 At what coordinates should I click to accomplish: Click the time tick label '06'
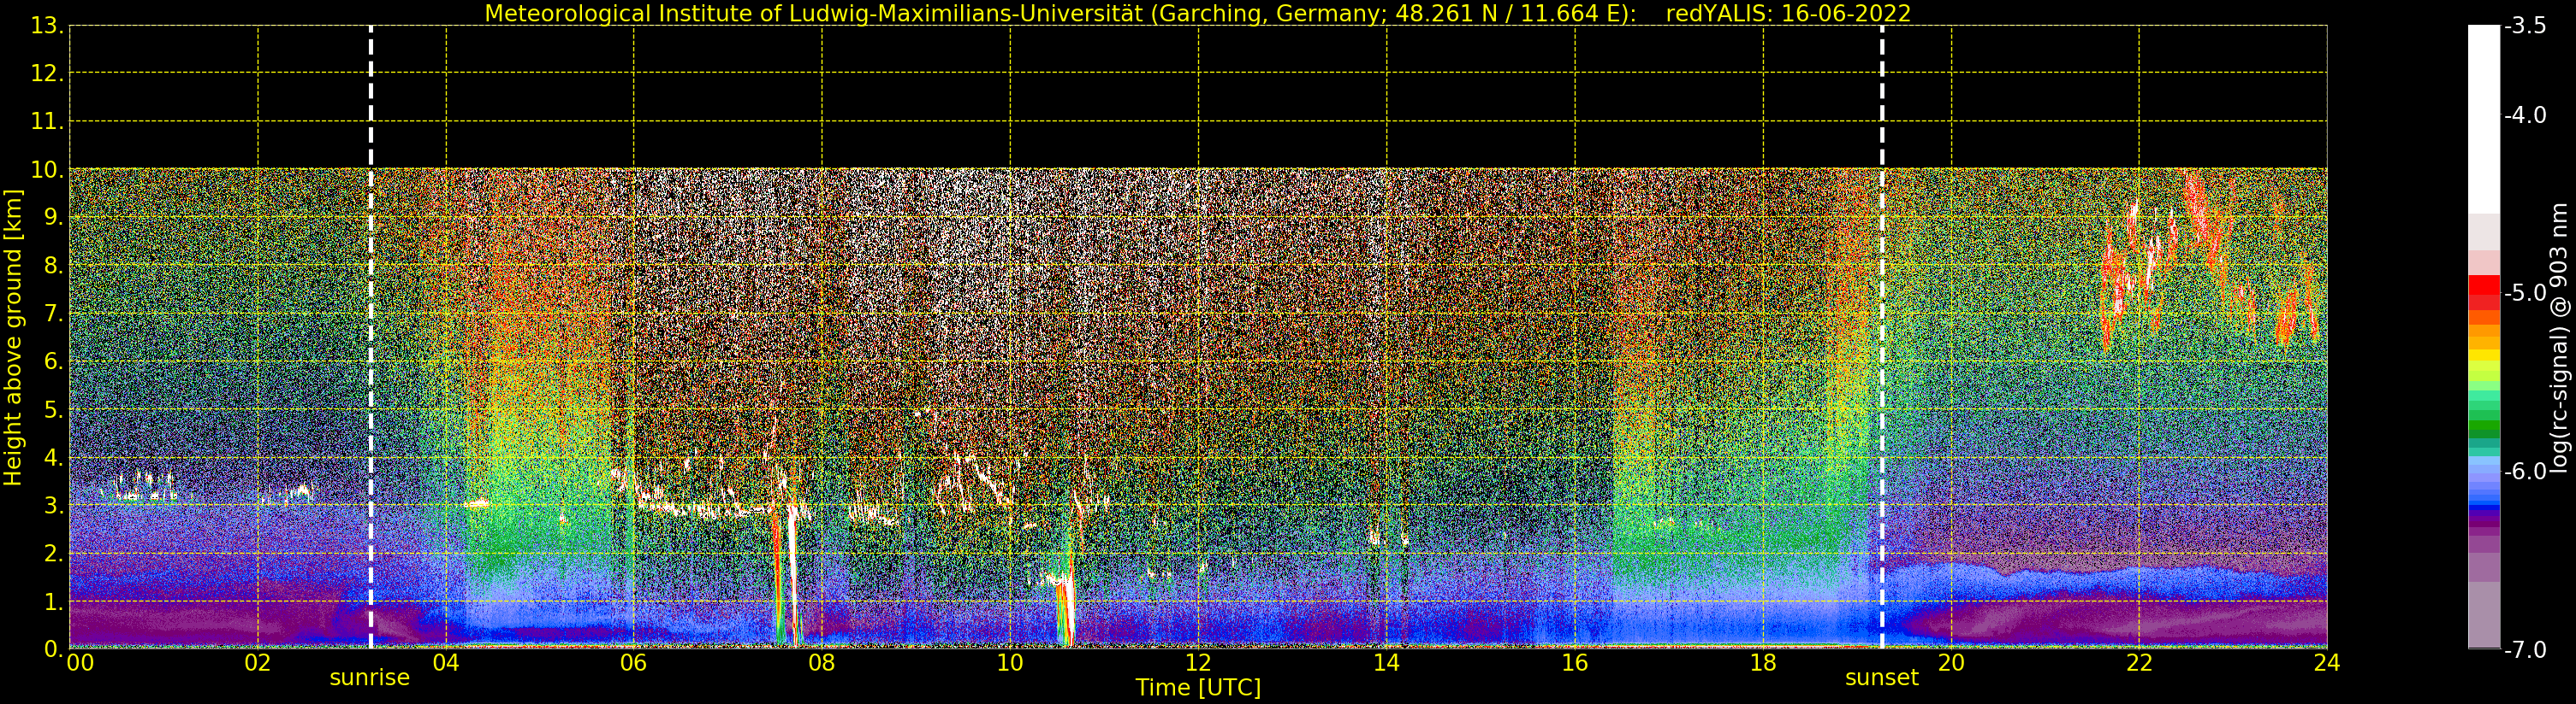point(633,663)
